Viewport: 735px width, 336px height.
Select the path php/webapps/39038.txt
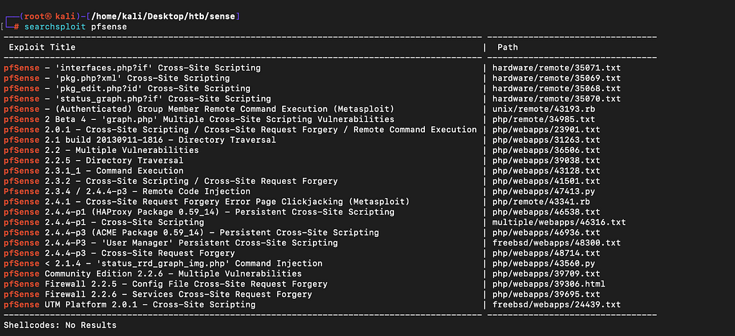pos(546,161)
